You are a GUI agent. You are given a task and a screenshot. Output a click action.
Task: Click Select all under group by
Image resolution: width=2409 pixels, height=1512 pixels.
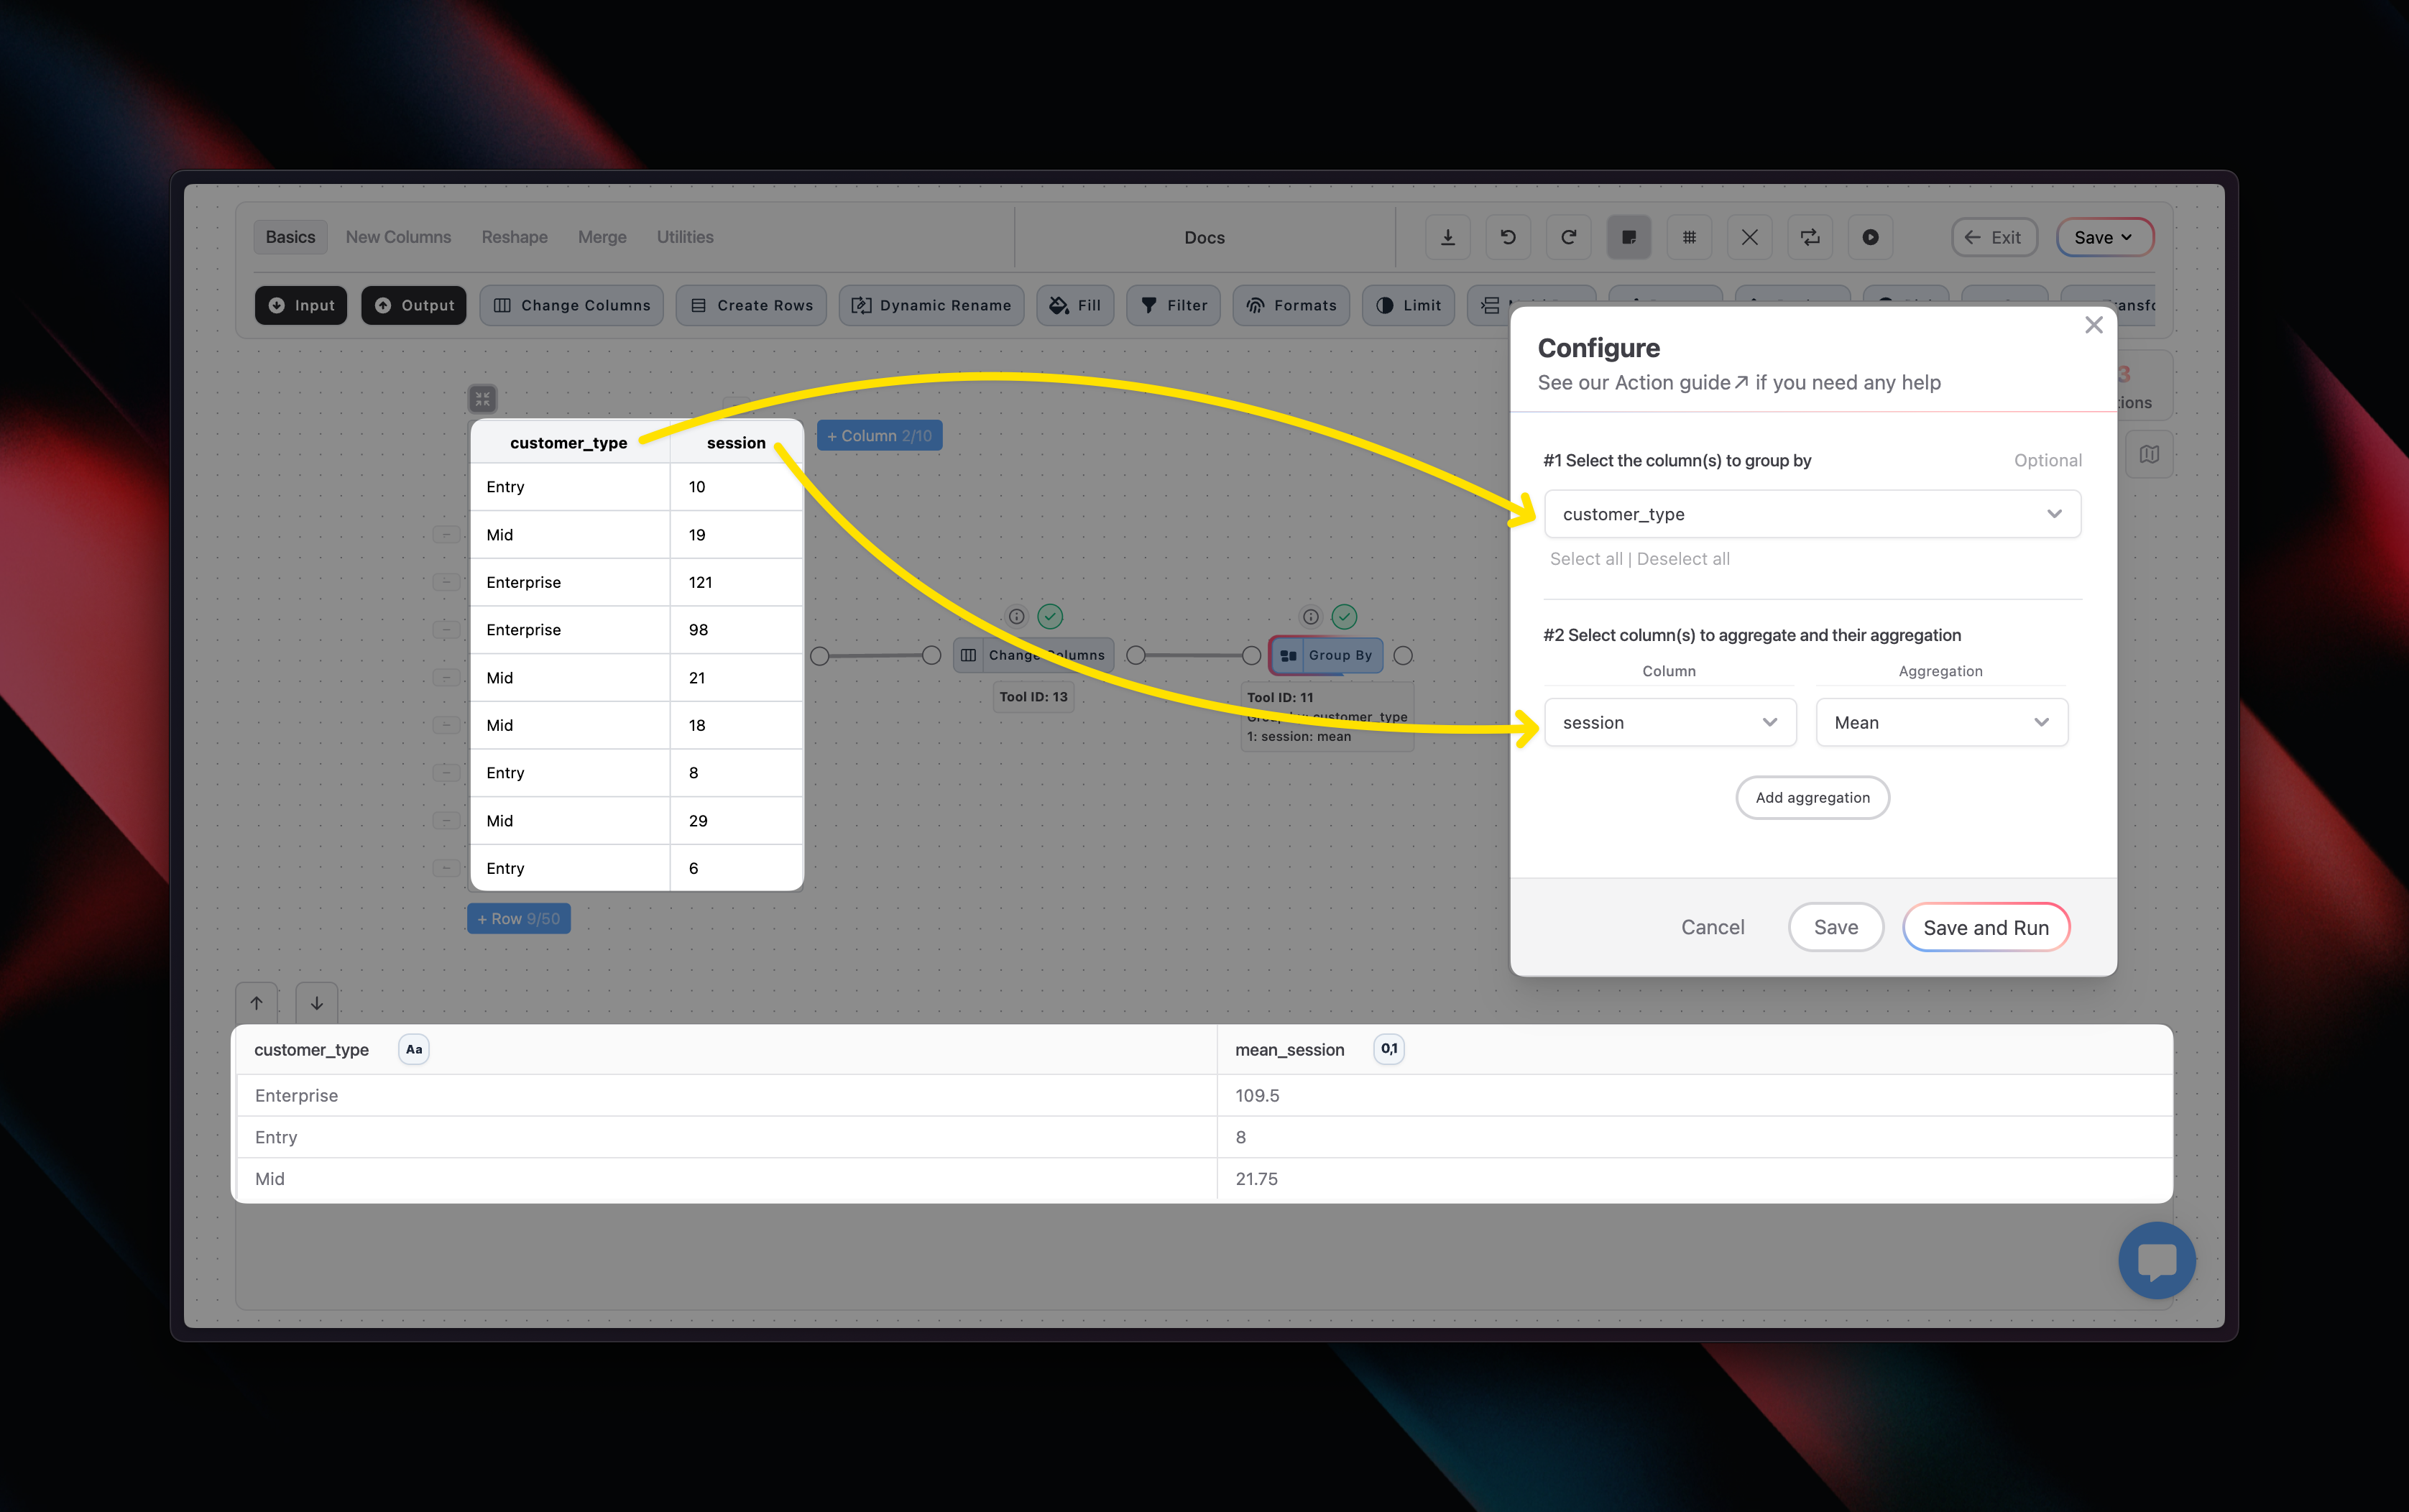[1586, 559]
